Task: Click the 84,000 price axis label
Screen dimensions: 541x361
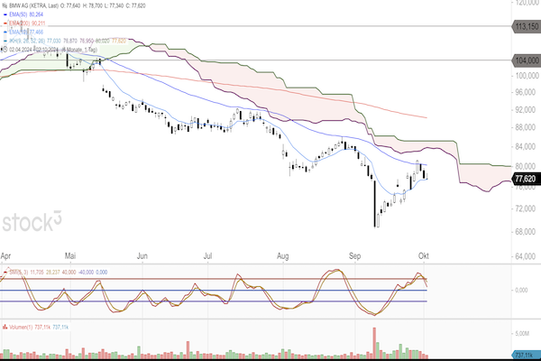Action: pyautogui.click(x=525, y=146)
